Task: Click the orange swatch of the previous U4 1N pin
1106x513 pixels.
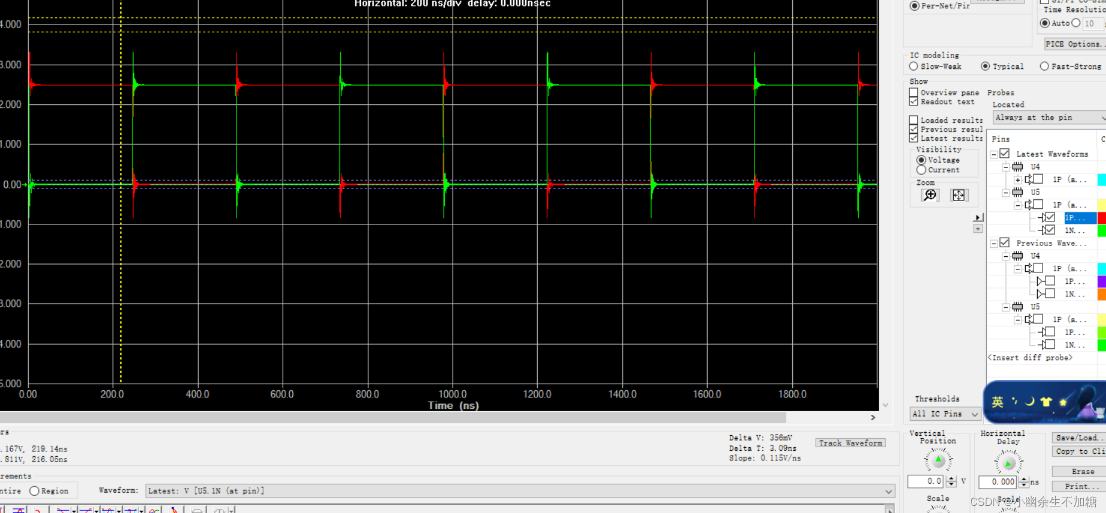Action: pos(1102,294)
